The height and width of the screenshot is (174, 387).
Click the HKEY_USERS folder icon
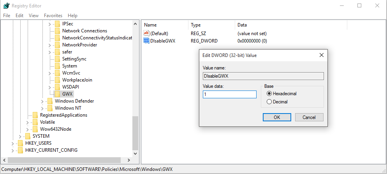click(20, 143)
